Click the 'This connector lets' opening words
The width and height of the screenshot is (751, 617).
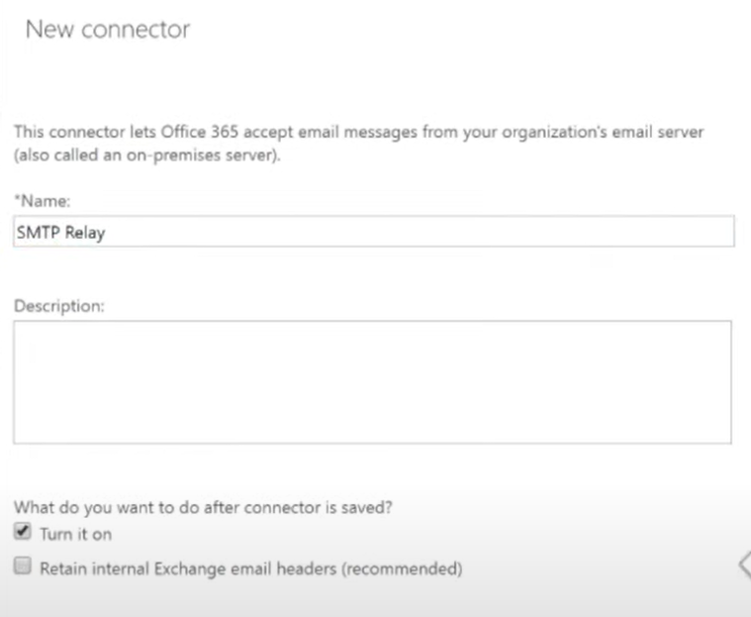[85, 132]
